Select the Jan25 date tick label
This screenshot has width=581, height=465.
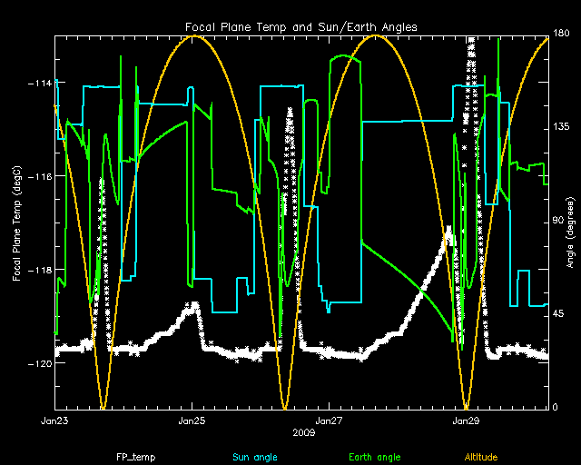tap(192, 421)
